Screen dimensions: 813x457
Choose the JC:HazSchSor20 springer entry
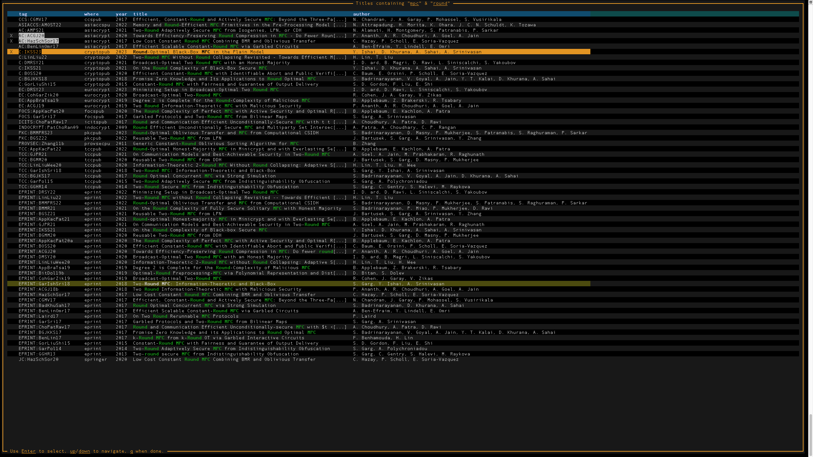tap(38, 359)
